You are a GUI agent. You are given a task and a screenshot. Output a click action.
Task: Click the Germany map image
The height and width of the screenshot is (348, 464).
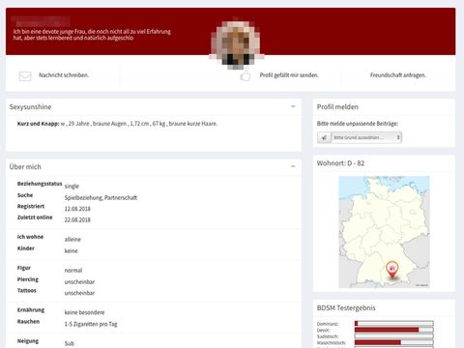[384, 232]
